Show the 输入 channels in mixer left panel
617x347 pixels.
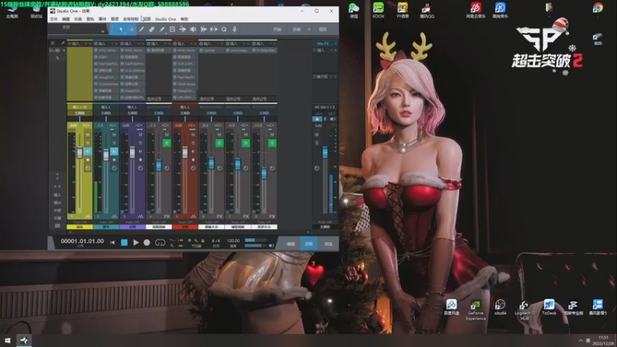click(x=57, y=195)
